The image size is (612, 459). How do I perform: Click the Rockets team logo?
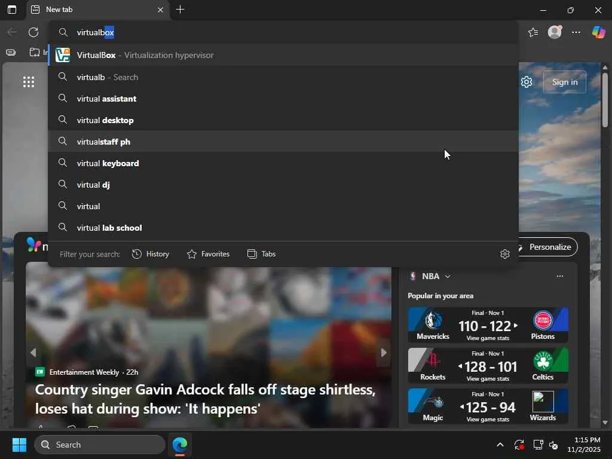point(433,361)
